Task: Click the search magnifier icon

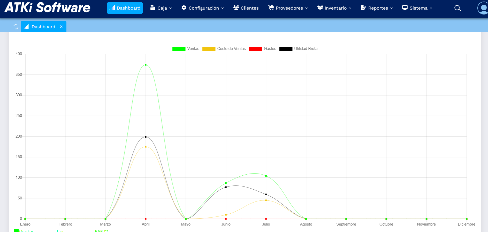Action: point(457,8)
